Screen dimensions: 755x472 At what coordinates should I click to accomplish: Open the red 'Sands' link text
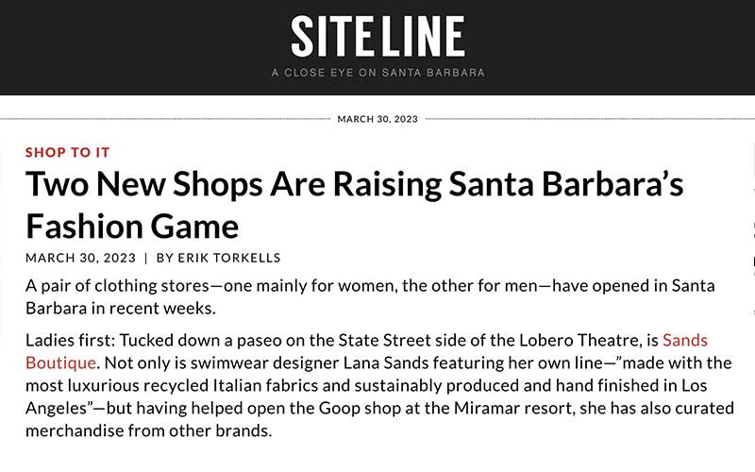685,340
